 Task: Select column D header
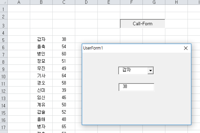coord(86,2)
